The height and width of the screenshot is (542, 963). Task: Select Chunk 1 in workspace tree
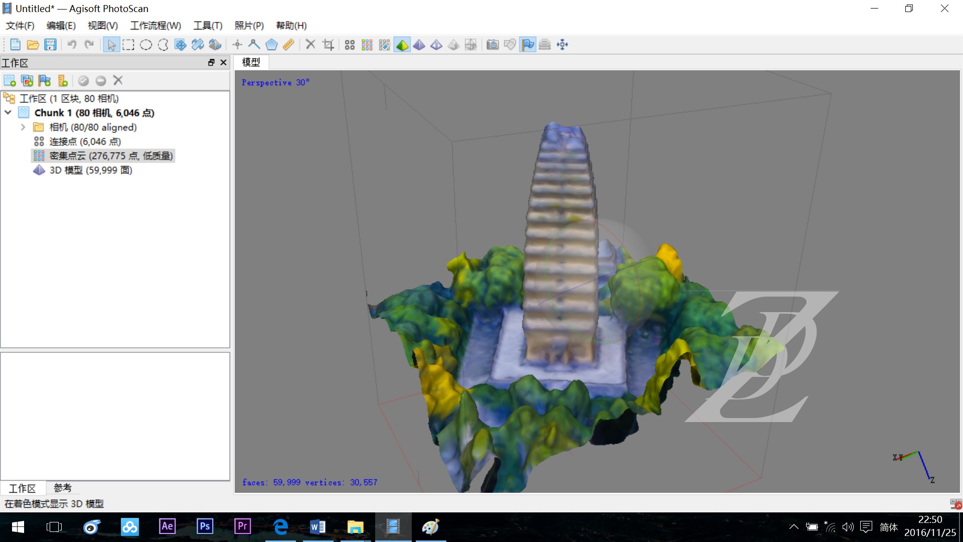pos(94,113)
